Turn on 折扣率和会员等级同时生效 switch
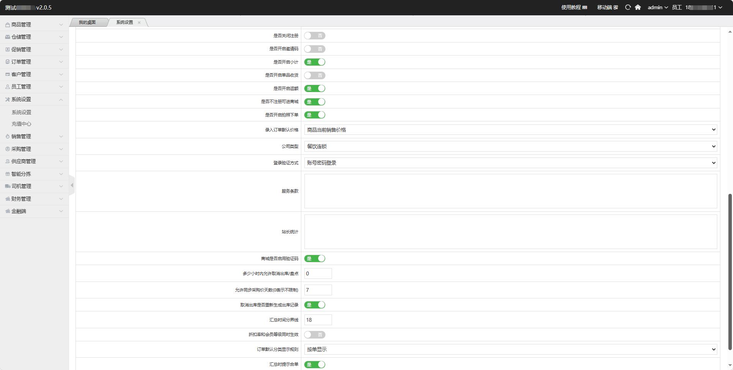 [x=314, y=335]
